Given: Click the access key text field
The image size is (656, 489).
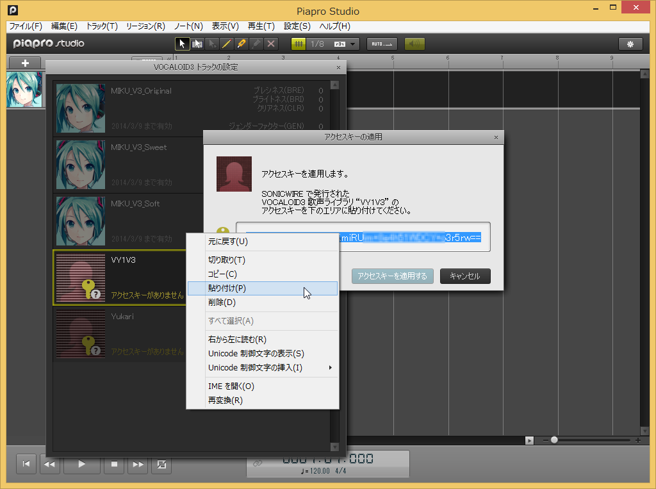Looking at the screenshot, I should pos(363,237).
